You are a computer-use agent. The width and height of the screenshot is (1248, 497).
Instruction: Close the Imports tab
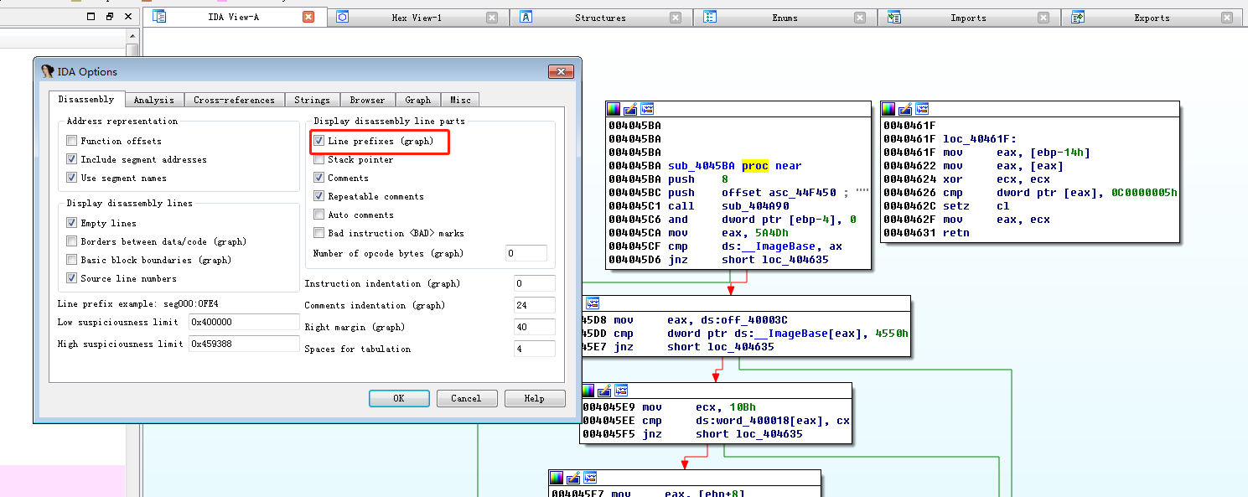(x=1043, y=17)
